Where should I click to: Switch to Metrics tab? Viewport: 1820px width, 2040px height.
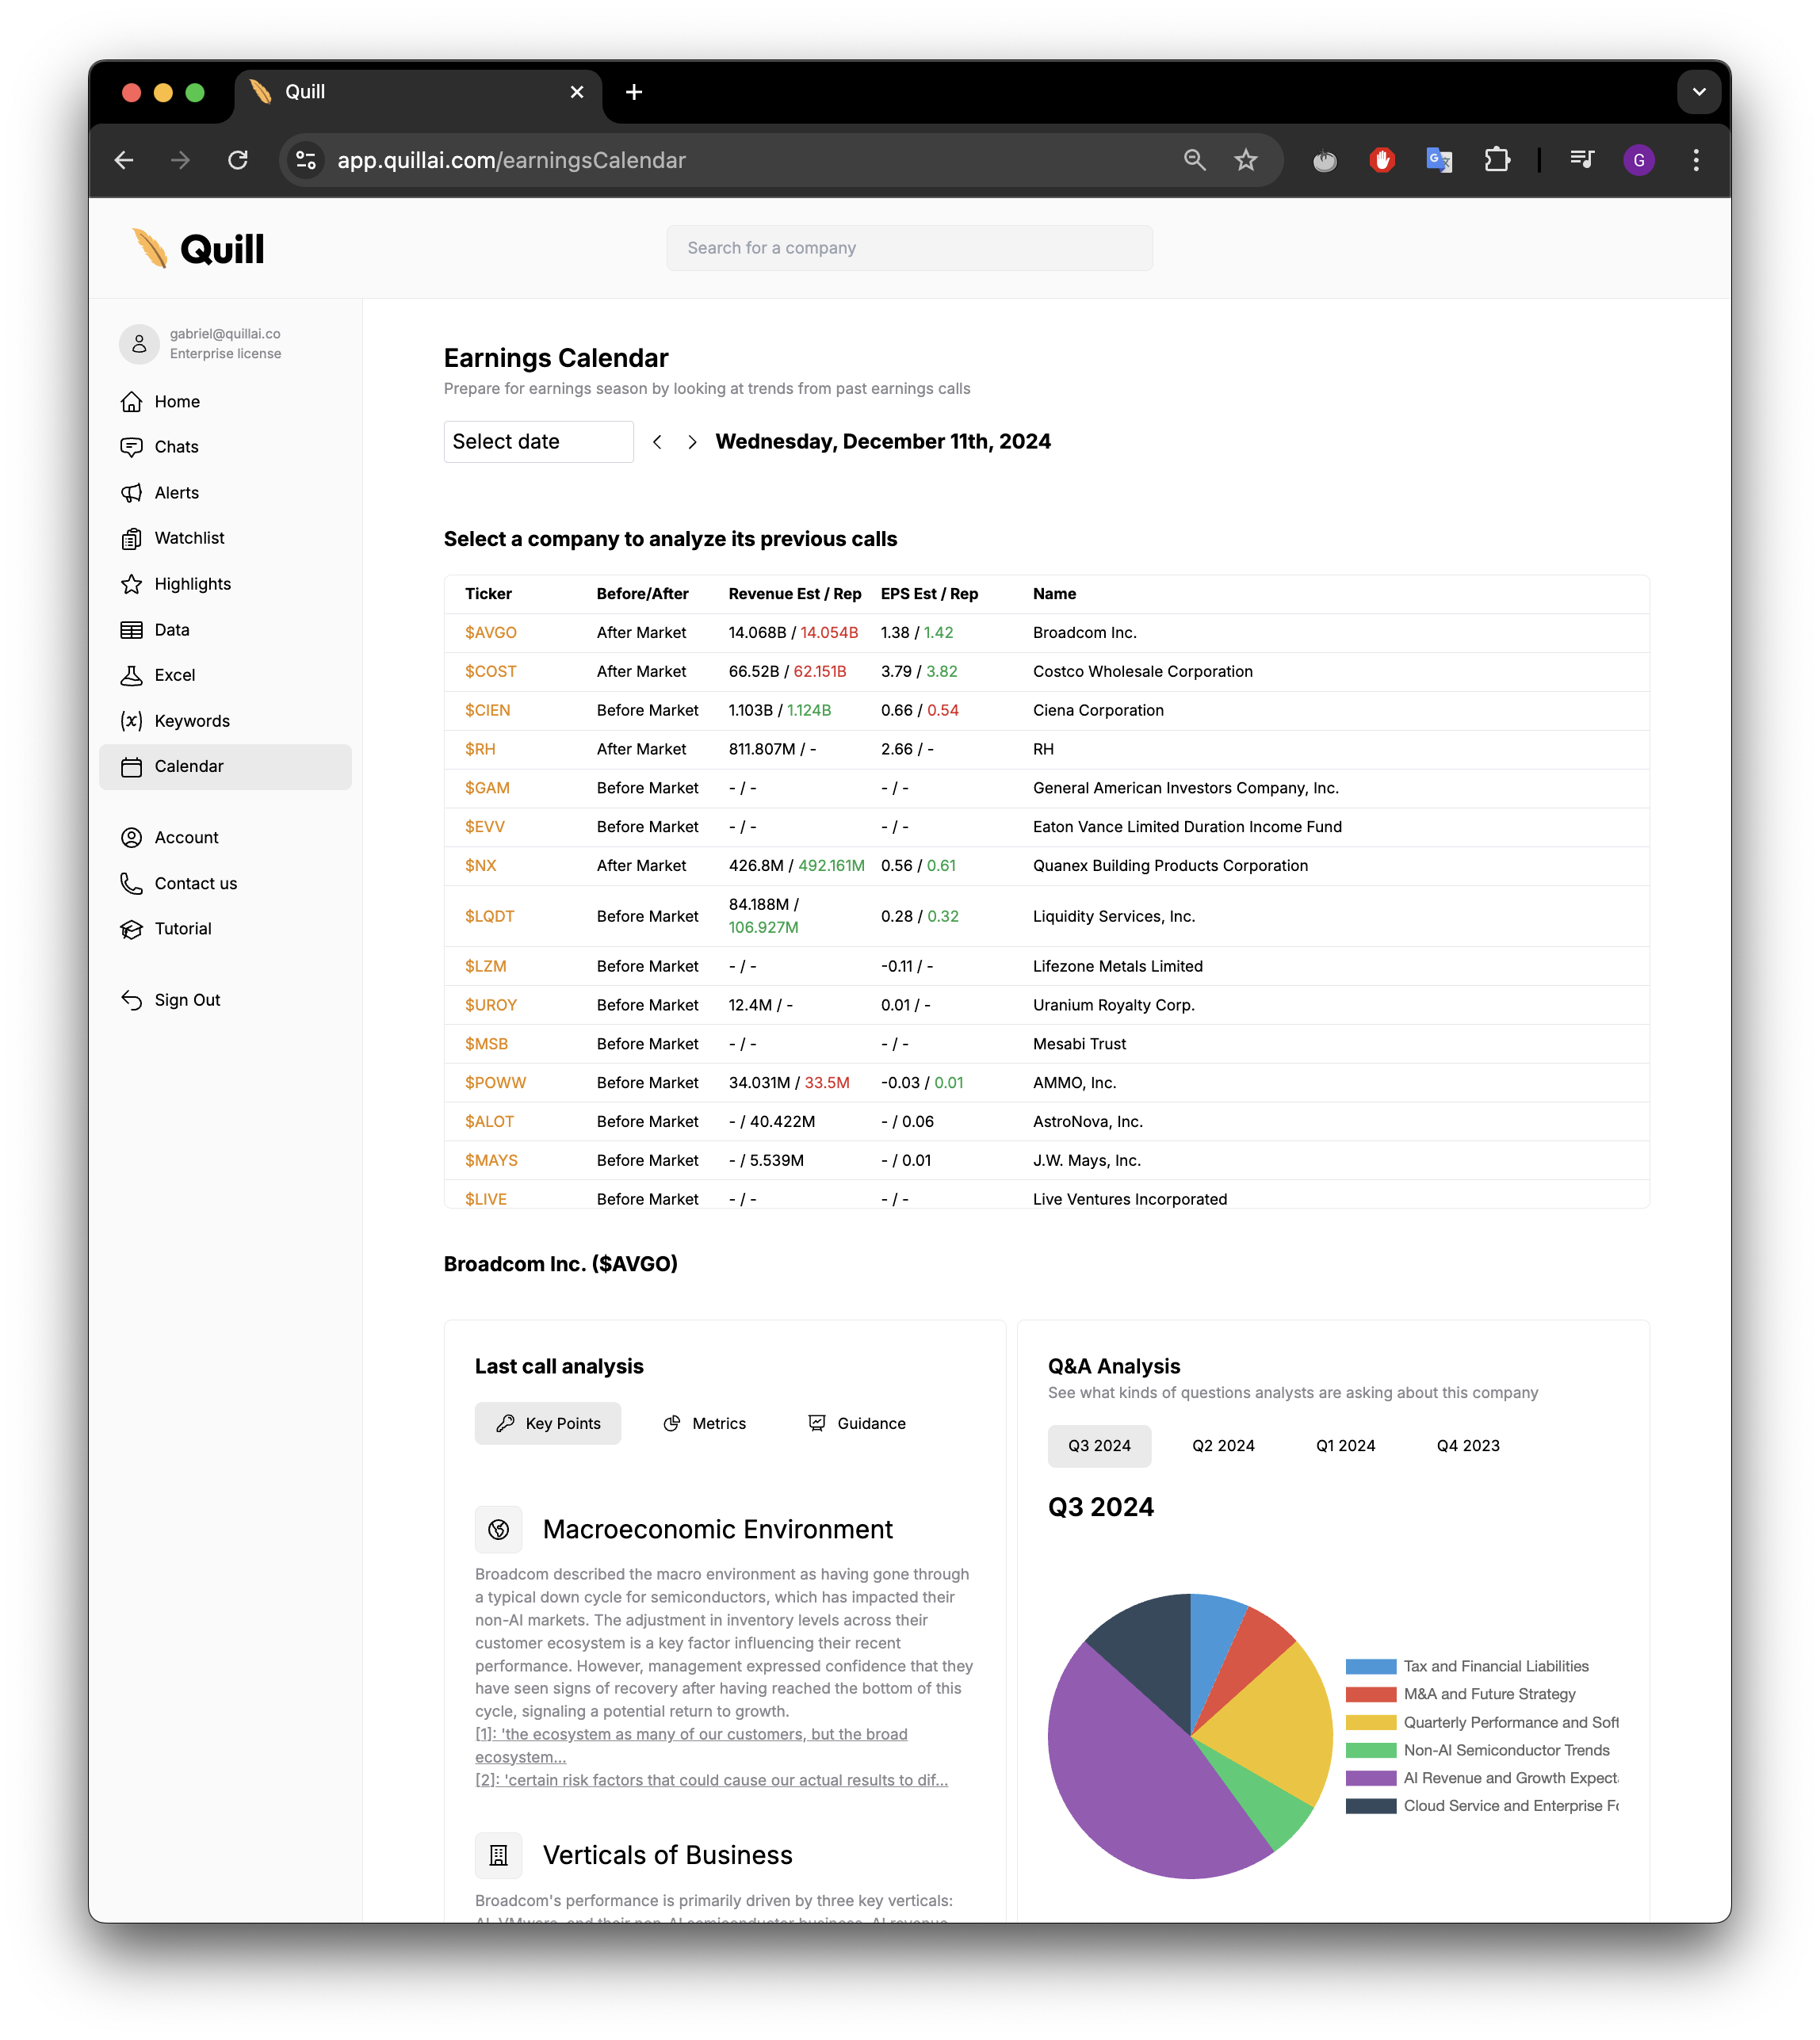point(705,1424)
